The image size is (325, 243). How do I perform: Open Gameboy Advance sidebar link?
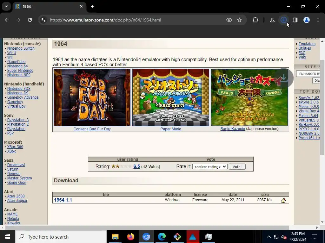pos(23,97)
